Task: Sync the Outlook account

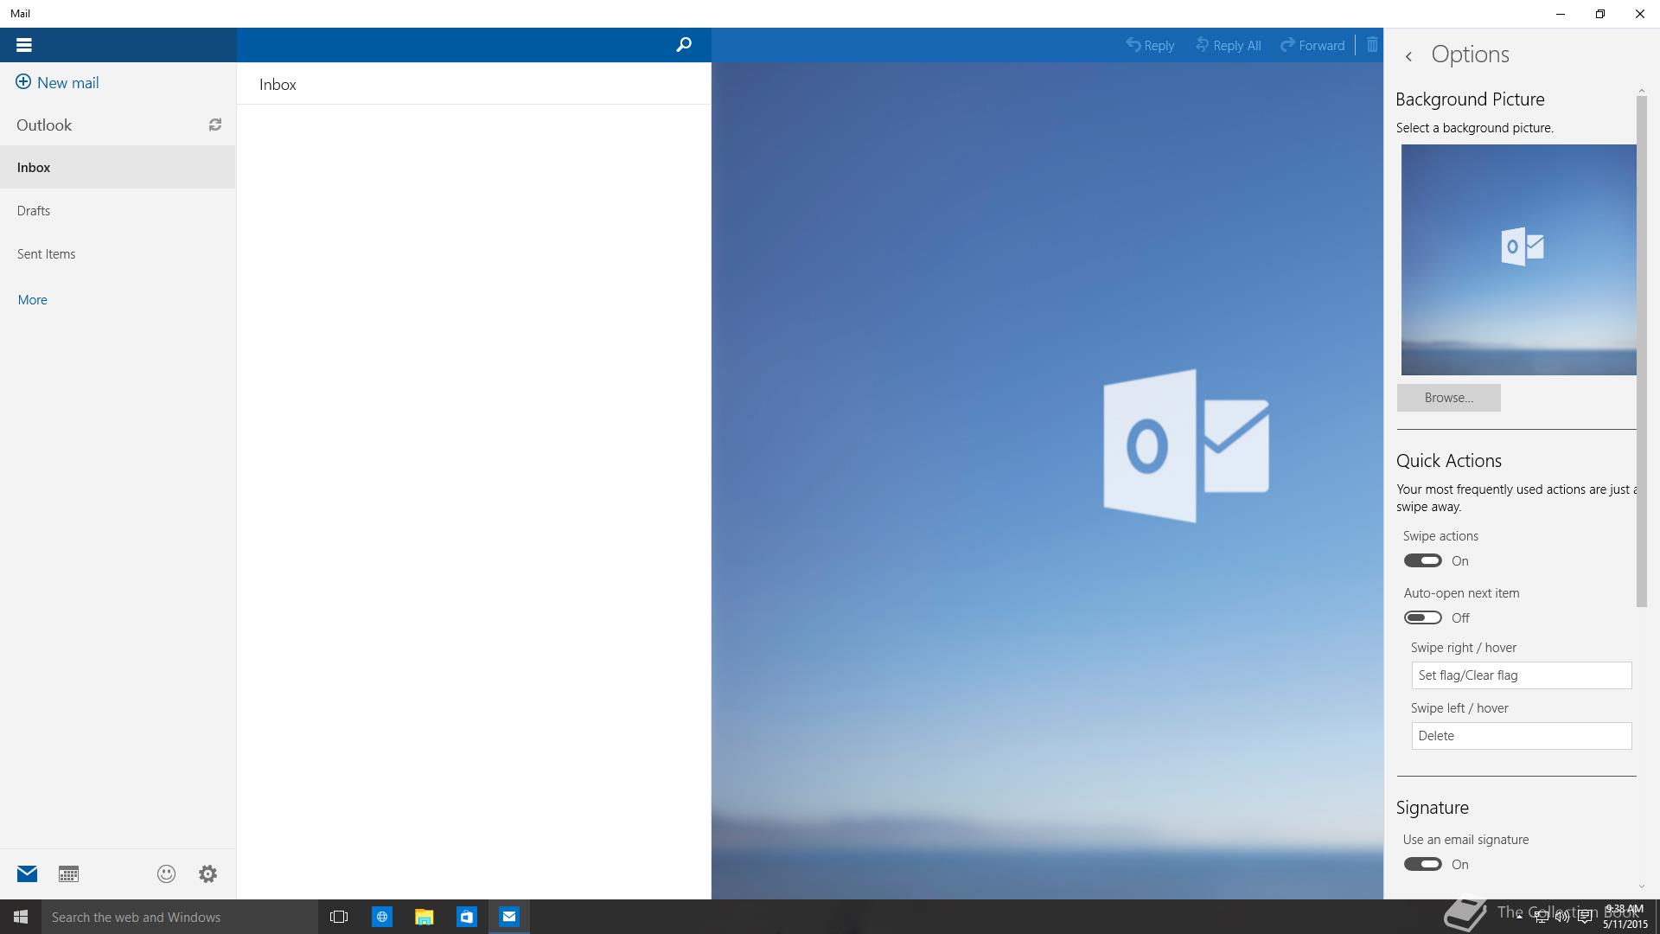Action: coord(214,125)
